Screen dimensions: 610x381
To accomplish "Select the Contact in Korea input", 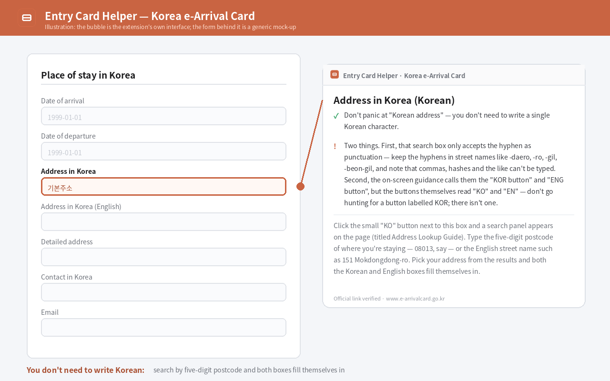I will (x=163, y=292).
